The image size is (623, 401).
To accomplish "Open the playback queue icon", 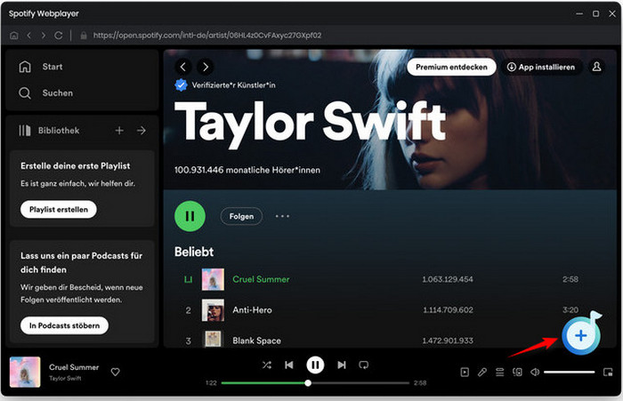I will click(500, 372).
